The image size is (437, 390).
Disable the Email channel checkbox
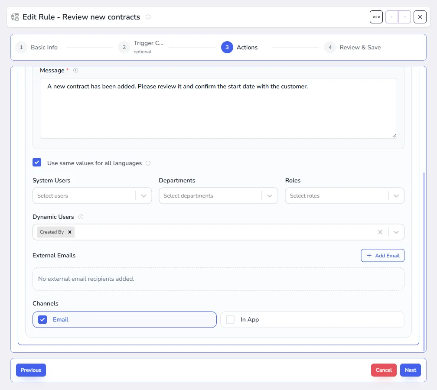pos(42,319)
